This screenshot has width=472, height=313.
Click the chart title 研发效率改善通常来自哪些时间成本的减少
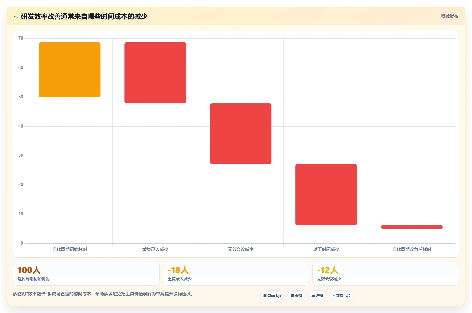(x=84, y=16)
